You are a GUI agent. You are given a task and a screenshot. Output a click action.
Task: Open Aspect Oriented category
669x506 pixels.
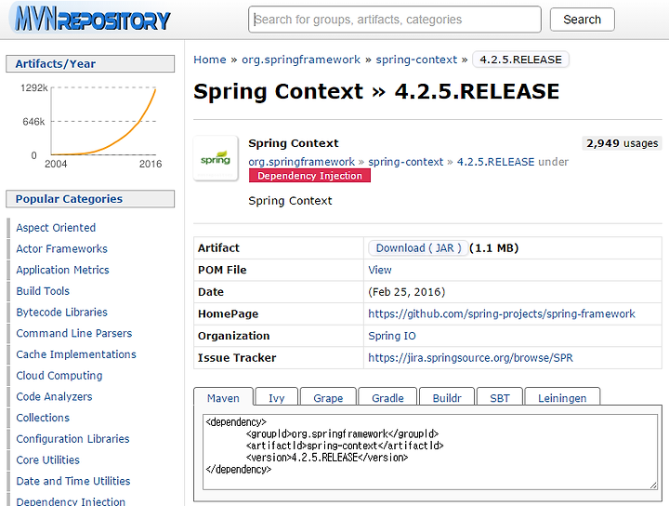(x=56, y=228)
